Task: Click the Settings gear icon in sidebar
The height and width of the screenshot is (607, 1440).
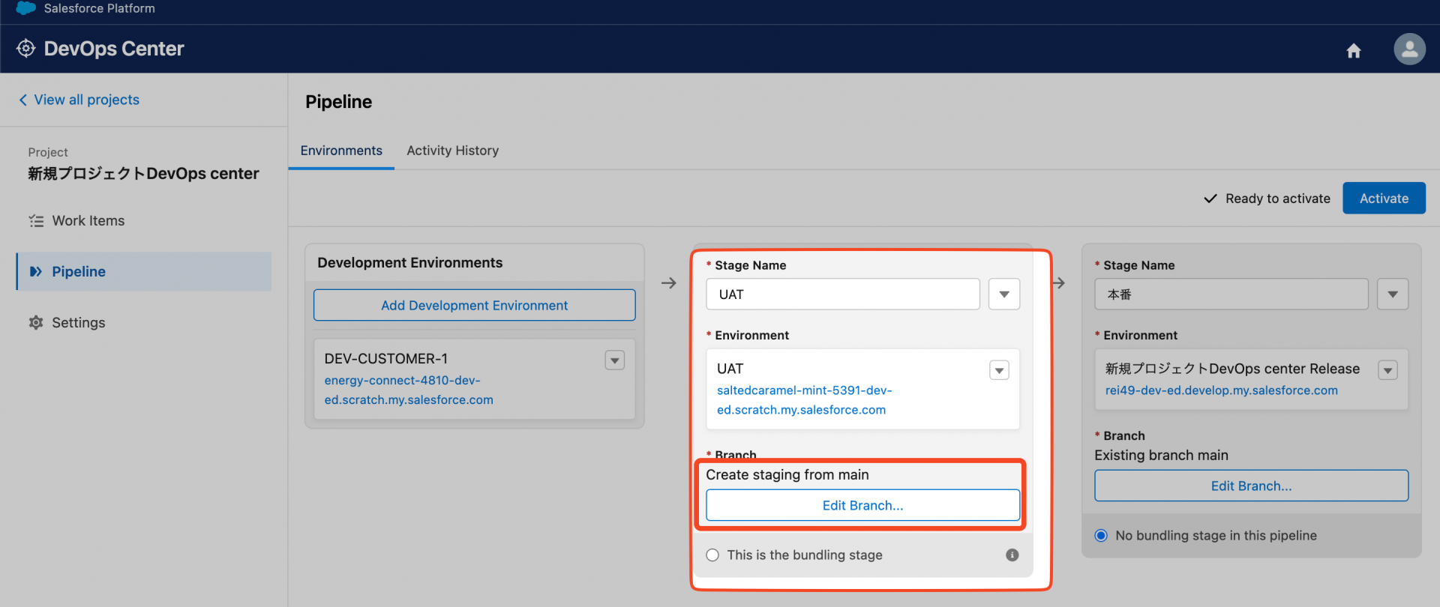Action: (36, 323)
